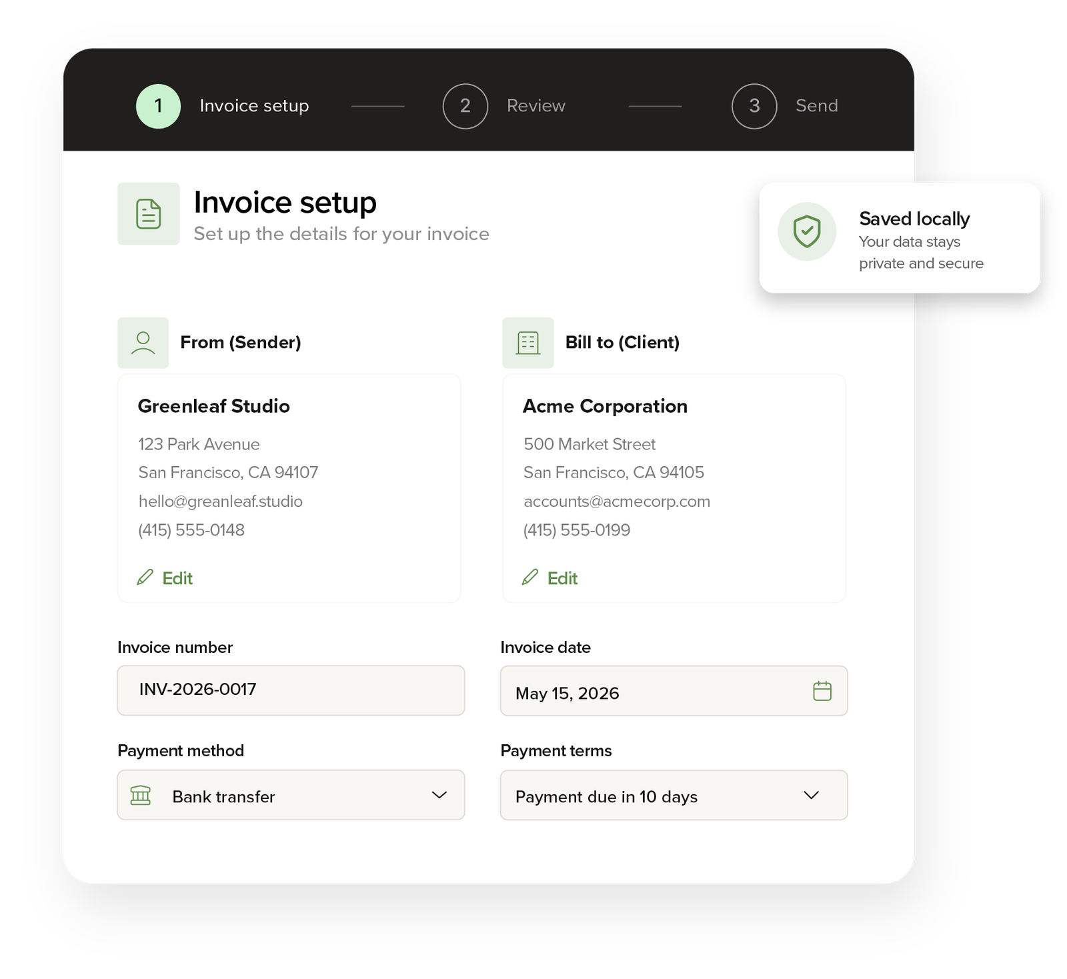Click the San Francisco, CA 94105 line

tap(614, 473)
